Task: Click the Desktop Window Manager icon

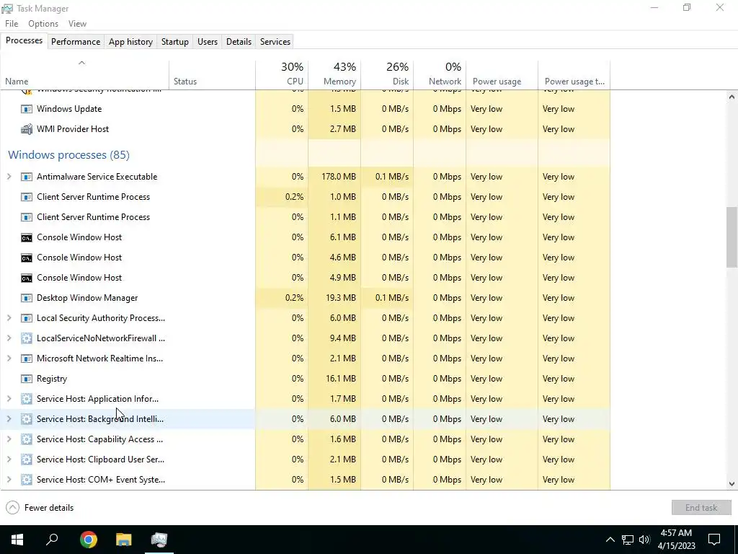Action: tap(27, 298)
